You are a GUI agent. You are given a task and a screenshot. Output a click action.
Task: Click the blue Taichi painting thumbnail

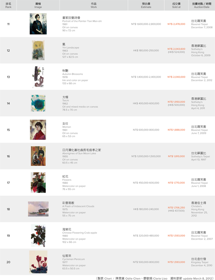coord(38,103)
